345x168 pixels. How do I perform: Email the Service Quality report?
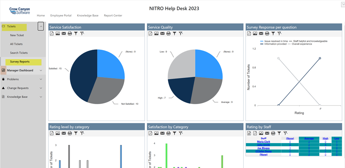162,34
